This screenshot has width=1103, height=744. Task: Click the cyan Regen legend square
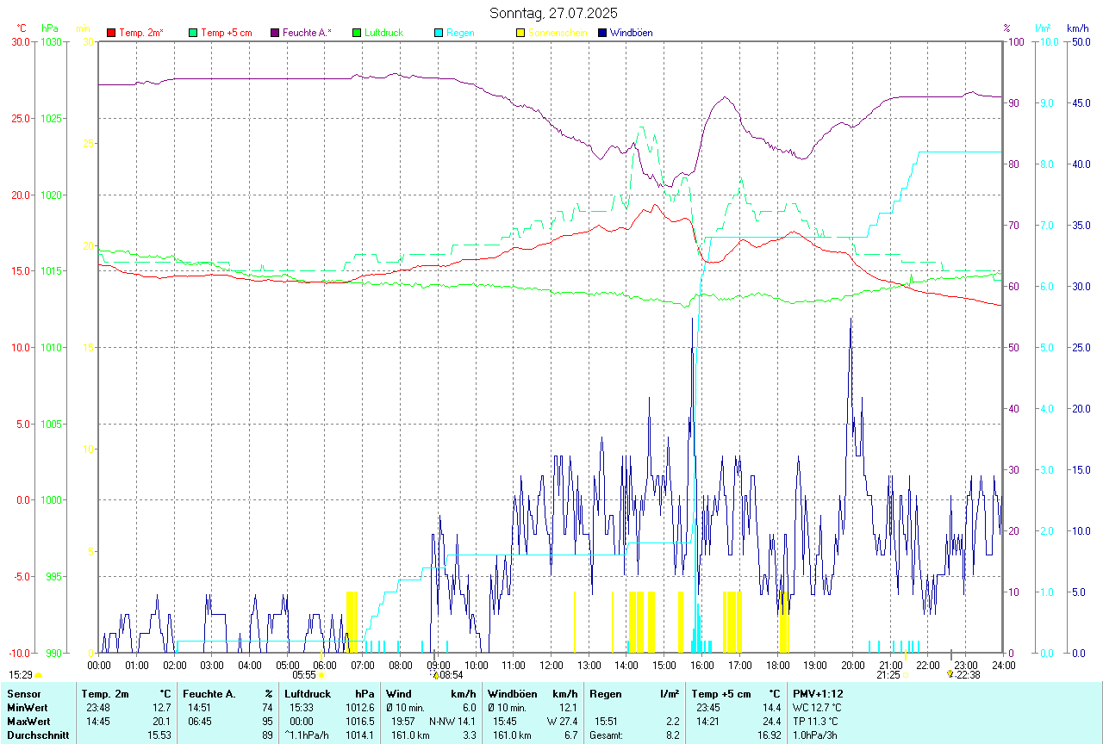click(x=439, y=33)
